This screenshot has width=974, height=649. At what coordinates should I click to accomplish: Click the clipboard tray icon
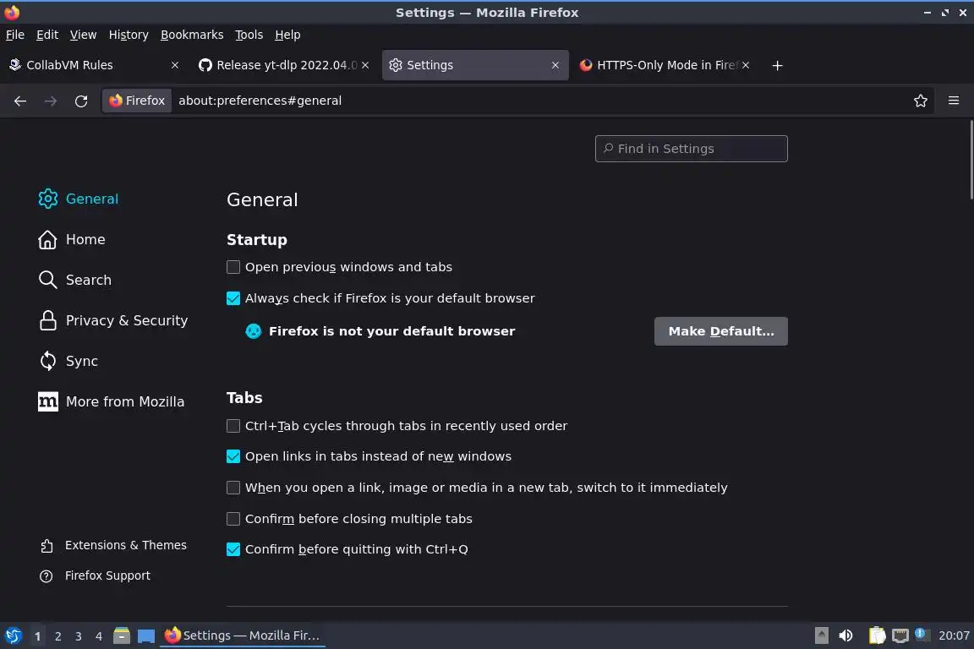(877, 635)
